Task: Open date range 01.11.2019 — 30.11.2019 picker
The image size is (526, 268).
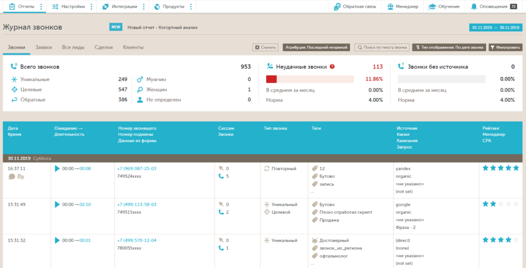Action: pos(495,28)
